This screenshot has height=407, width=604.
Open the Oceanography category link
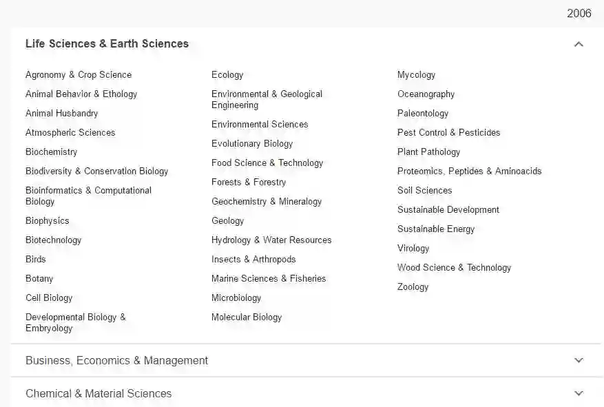(x=426, y=94)
